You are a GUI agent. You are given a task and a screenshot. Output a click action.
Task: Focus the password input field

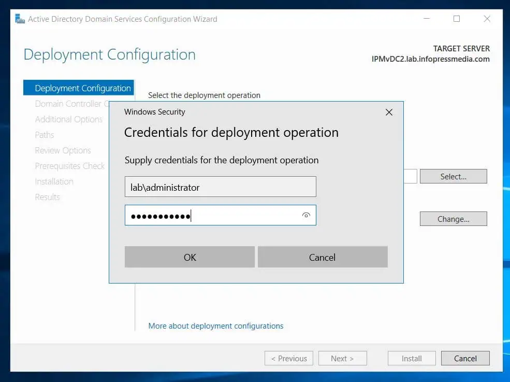(x=220, y=215)
